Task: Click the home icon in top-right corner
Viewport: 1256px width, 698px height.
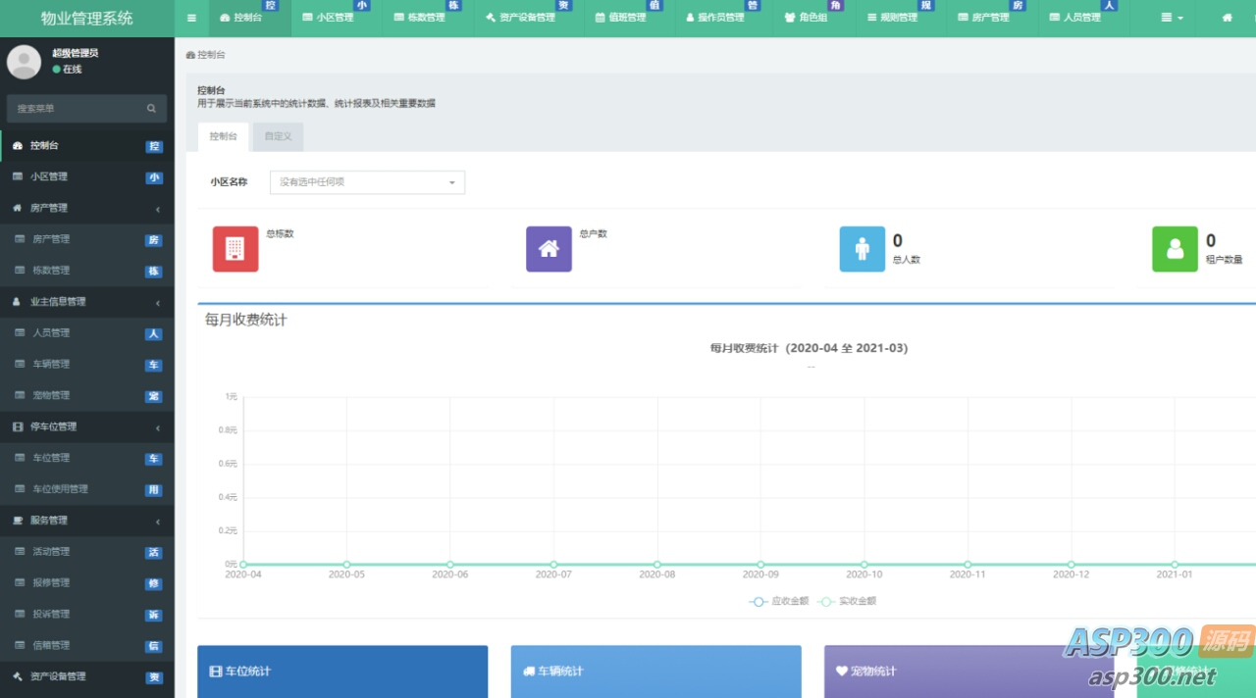Action: click(1227, 18)
